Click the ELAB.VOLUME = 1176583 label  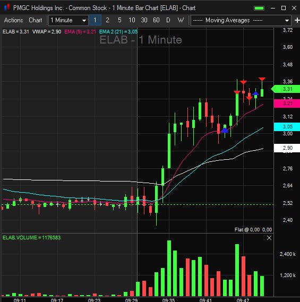[32, 237]
